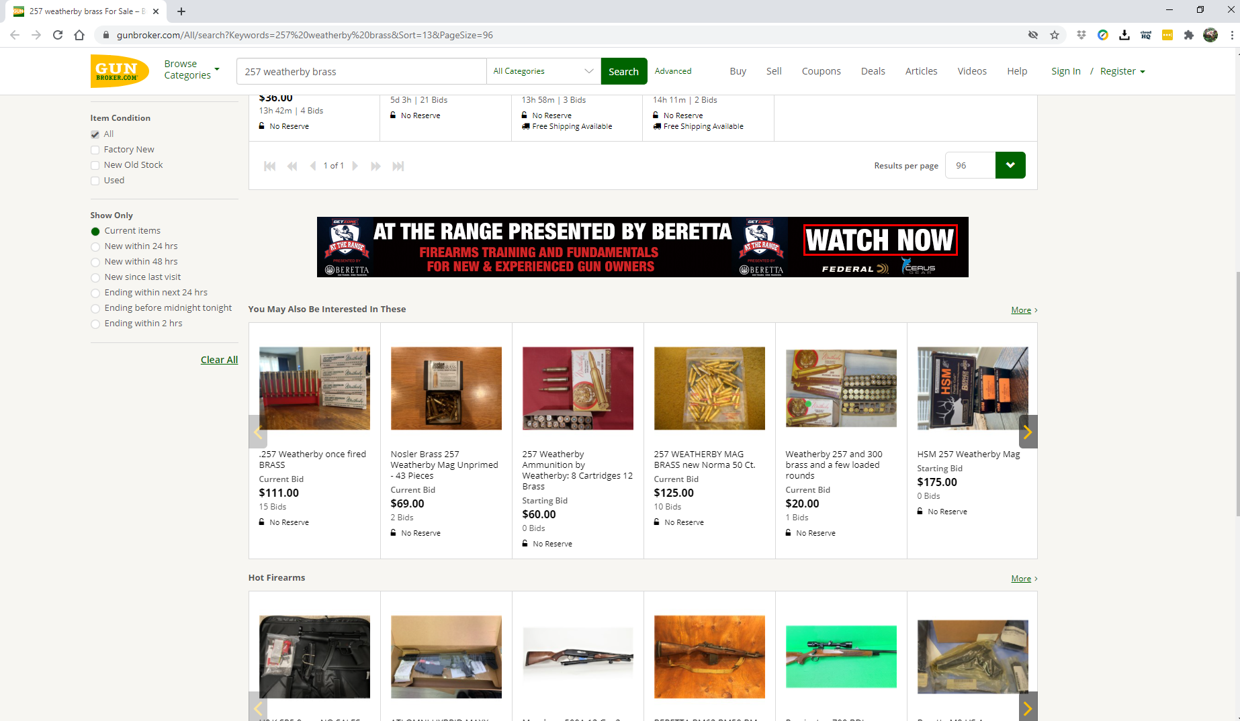Open the Sell menu item
Screen dimensions: 1240x721
coord(774,71)
